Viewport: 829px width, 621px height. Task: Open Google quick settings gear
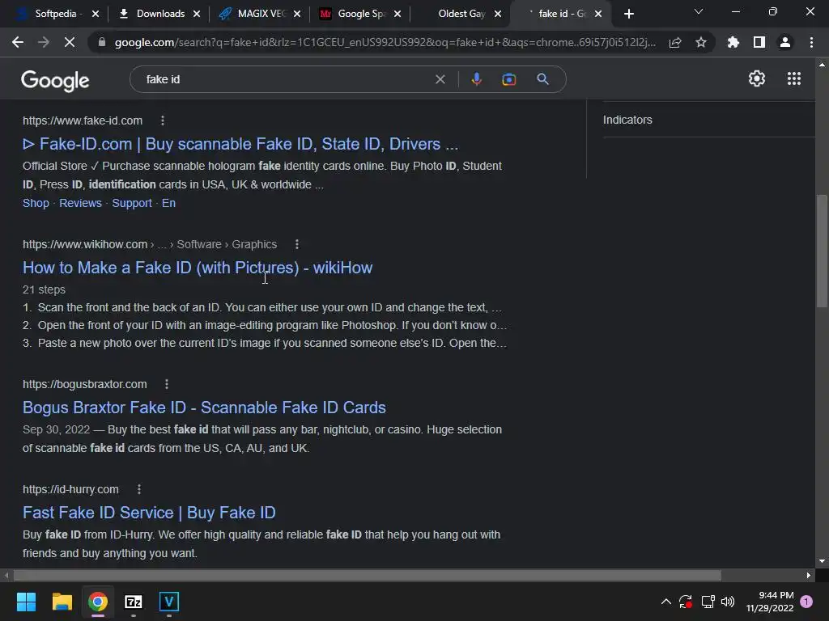click(757, 78)
